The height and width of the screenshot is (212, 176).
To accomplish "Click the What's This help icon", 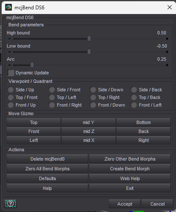I will (x=11, y=204).
